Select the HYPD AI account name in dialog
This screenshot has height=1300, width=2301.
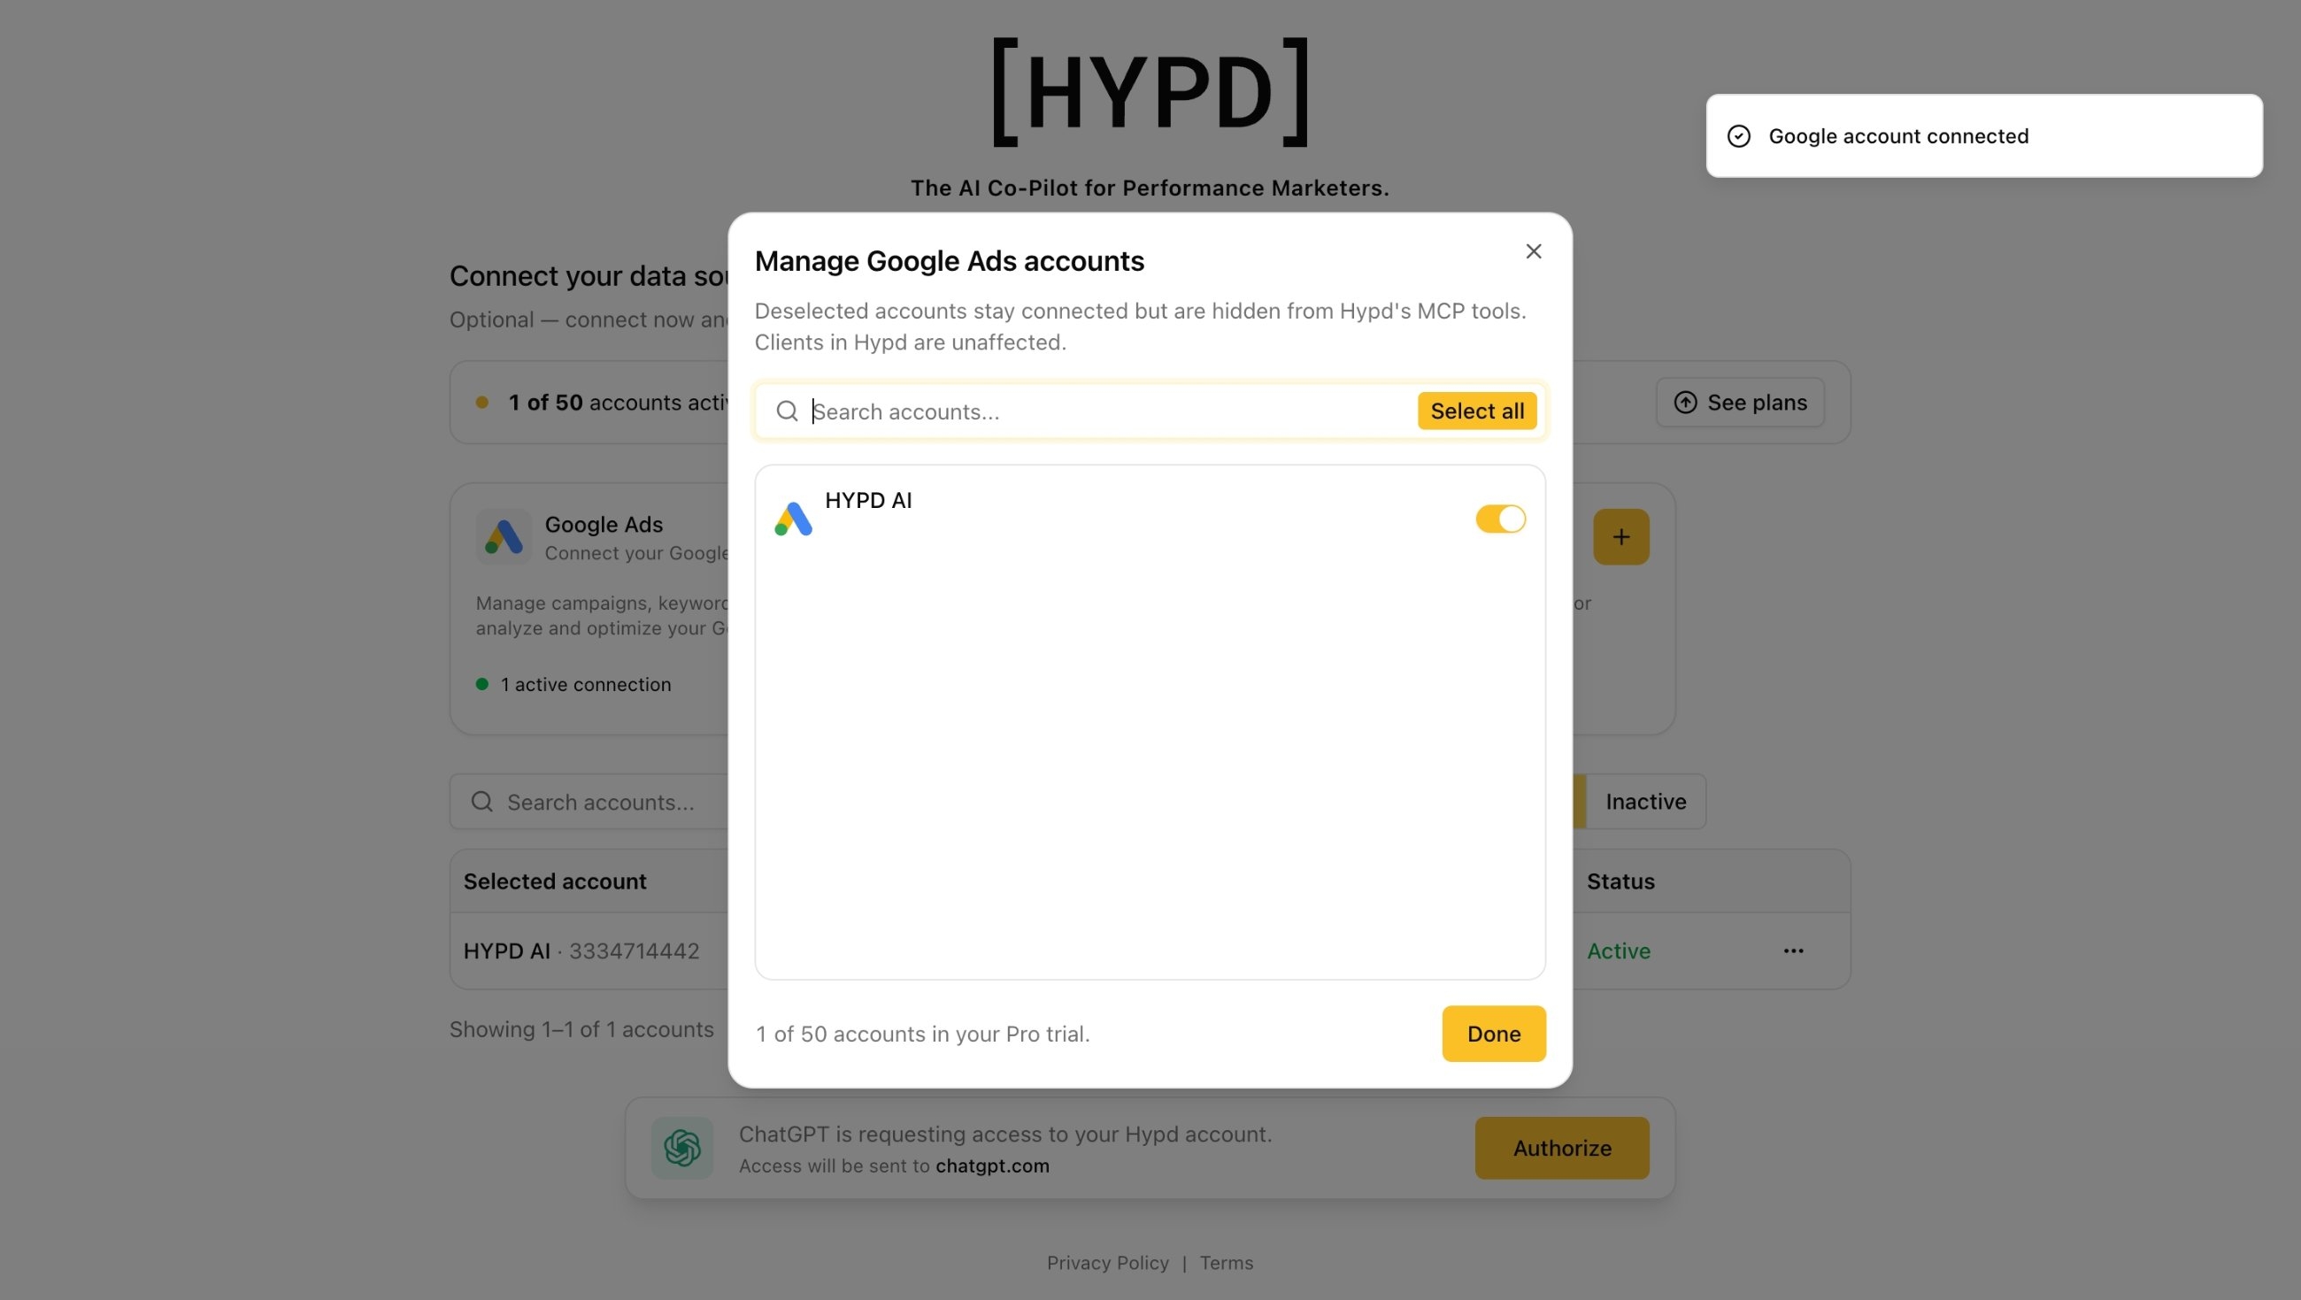(x=868, y=500)
